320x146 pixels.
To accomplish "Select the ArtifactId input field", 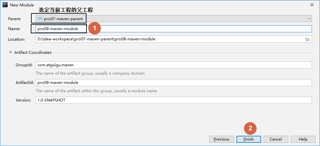I will tap(173, 83).
